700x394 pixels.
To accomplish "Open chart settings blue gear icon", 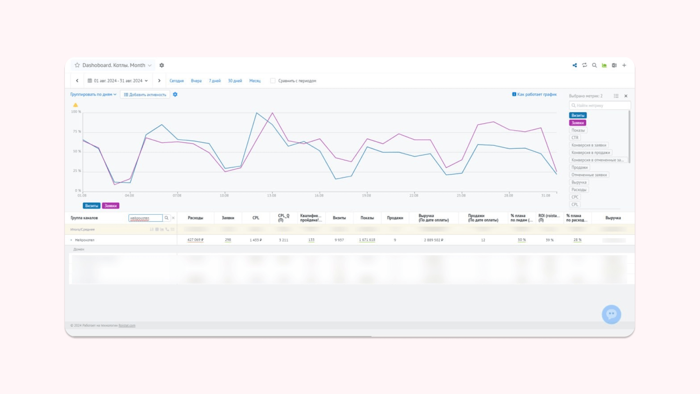I will click(x=175, y=94).
